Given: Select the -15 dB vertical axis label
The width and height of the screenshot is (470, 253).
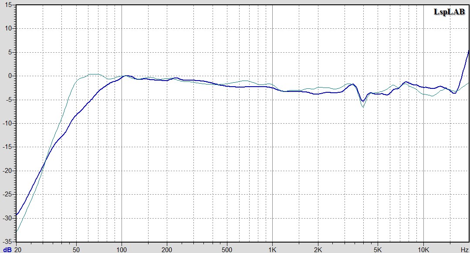Looking at the screenshot, I should click(7, 147).
